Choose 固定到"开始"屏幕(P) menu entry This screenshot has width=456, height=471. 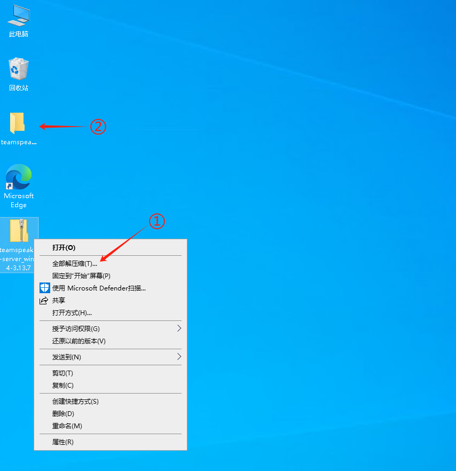click(111, 276)
